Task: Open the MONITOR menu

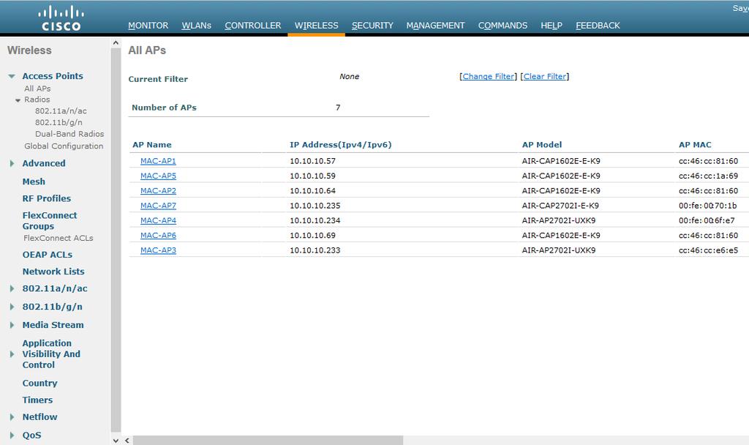Action: (x=148, y=26)
